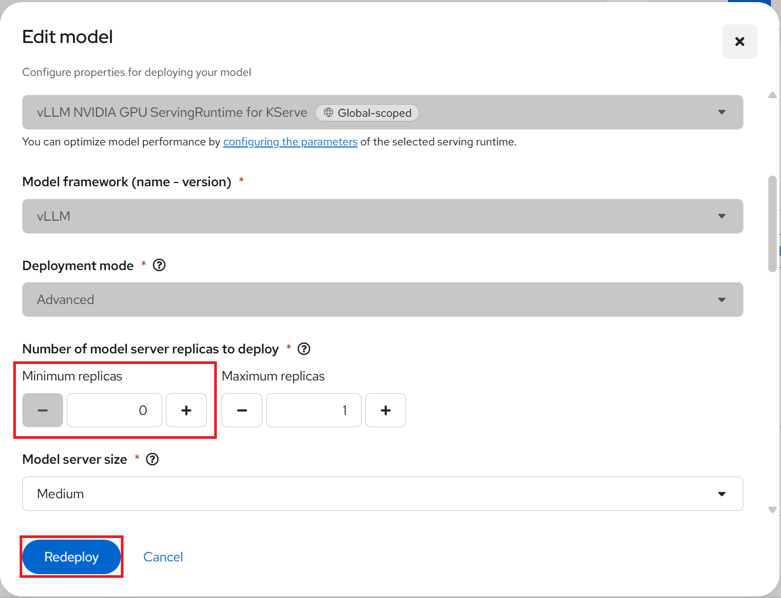This screenshot has height=598, width=781.
Task: Expand the Model framework vLLM dropdown
Action: pos(382,216)
